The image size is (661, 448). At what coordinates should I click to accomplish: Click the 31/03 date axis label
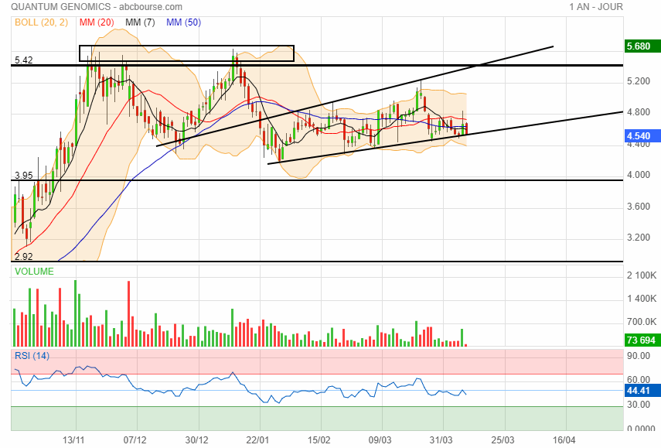441,440
